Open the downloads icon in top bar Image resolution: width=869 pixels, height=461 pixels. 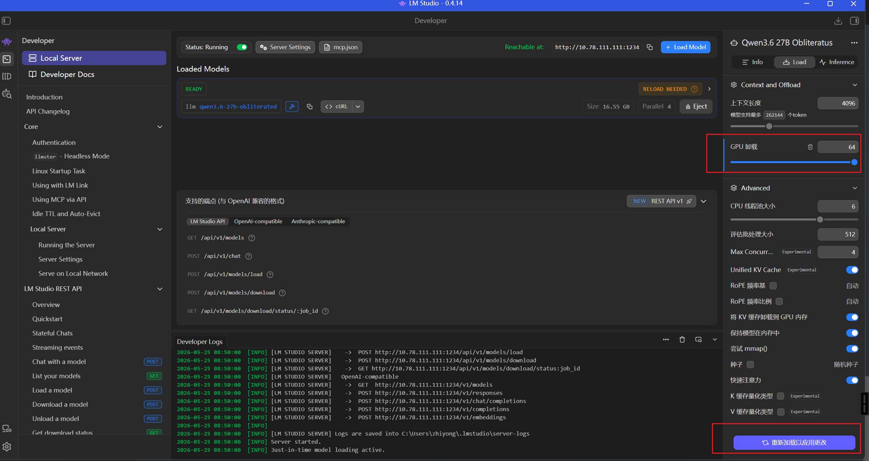[x=838, y=21]
